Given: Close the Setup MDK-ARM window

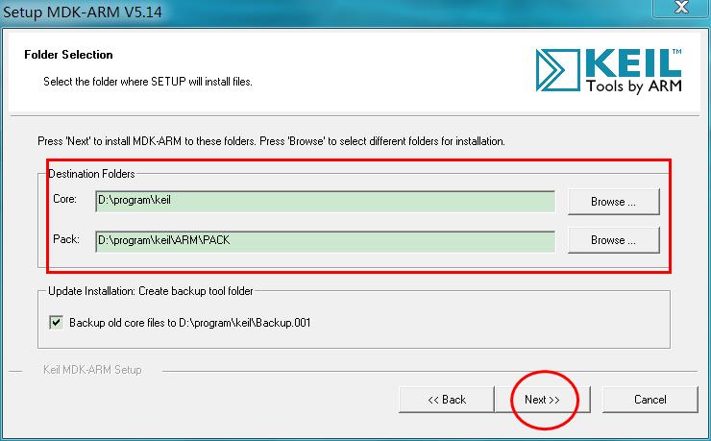Looking at the screenshot, I should pos(681,8).
